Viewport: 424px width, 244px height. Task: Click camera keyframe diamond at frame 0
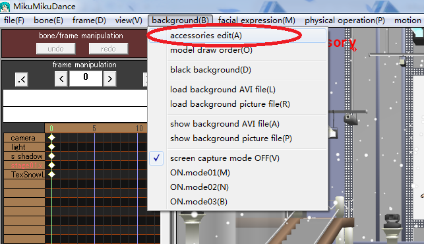[x=51, y=137]
